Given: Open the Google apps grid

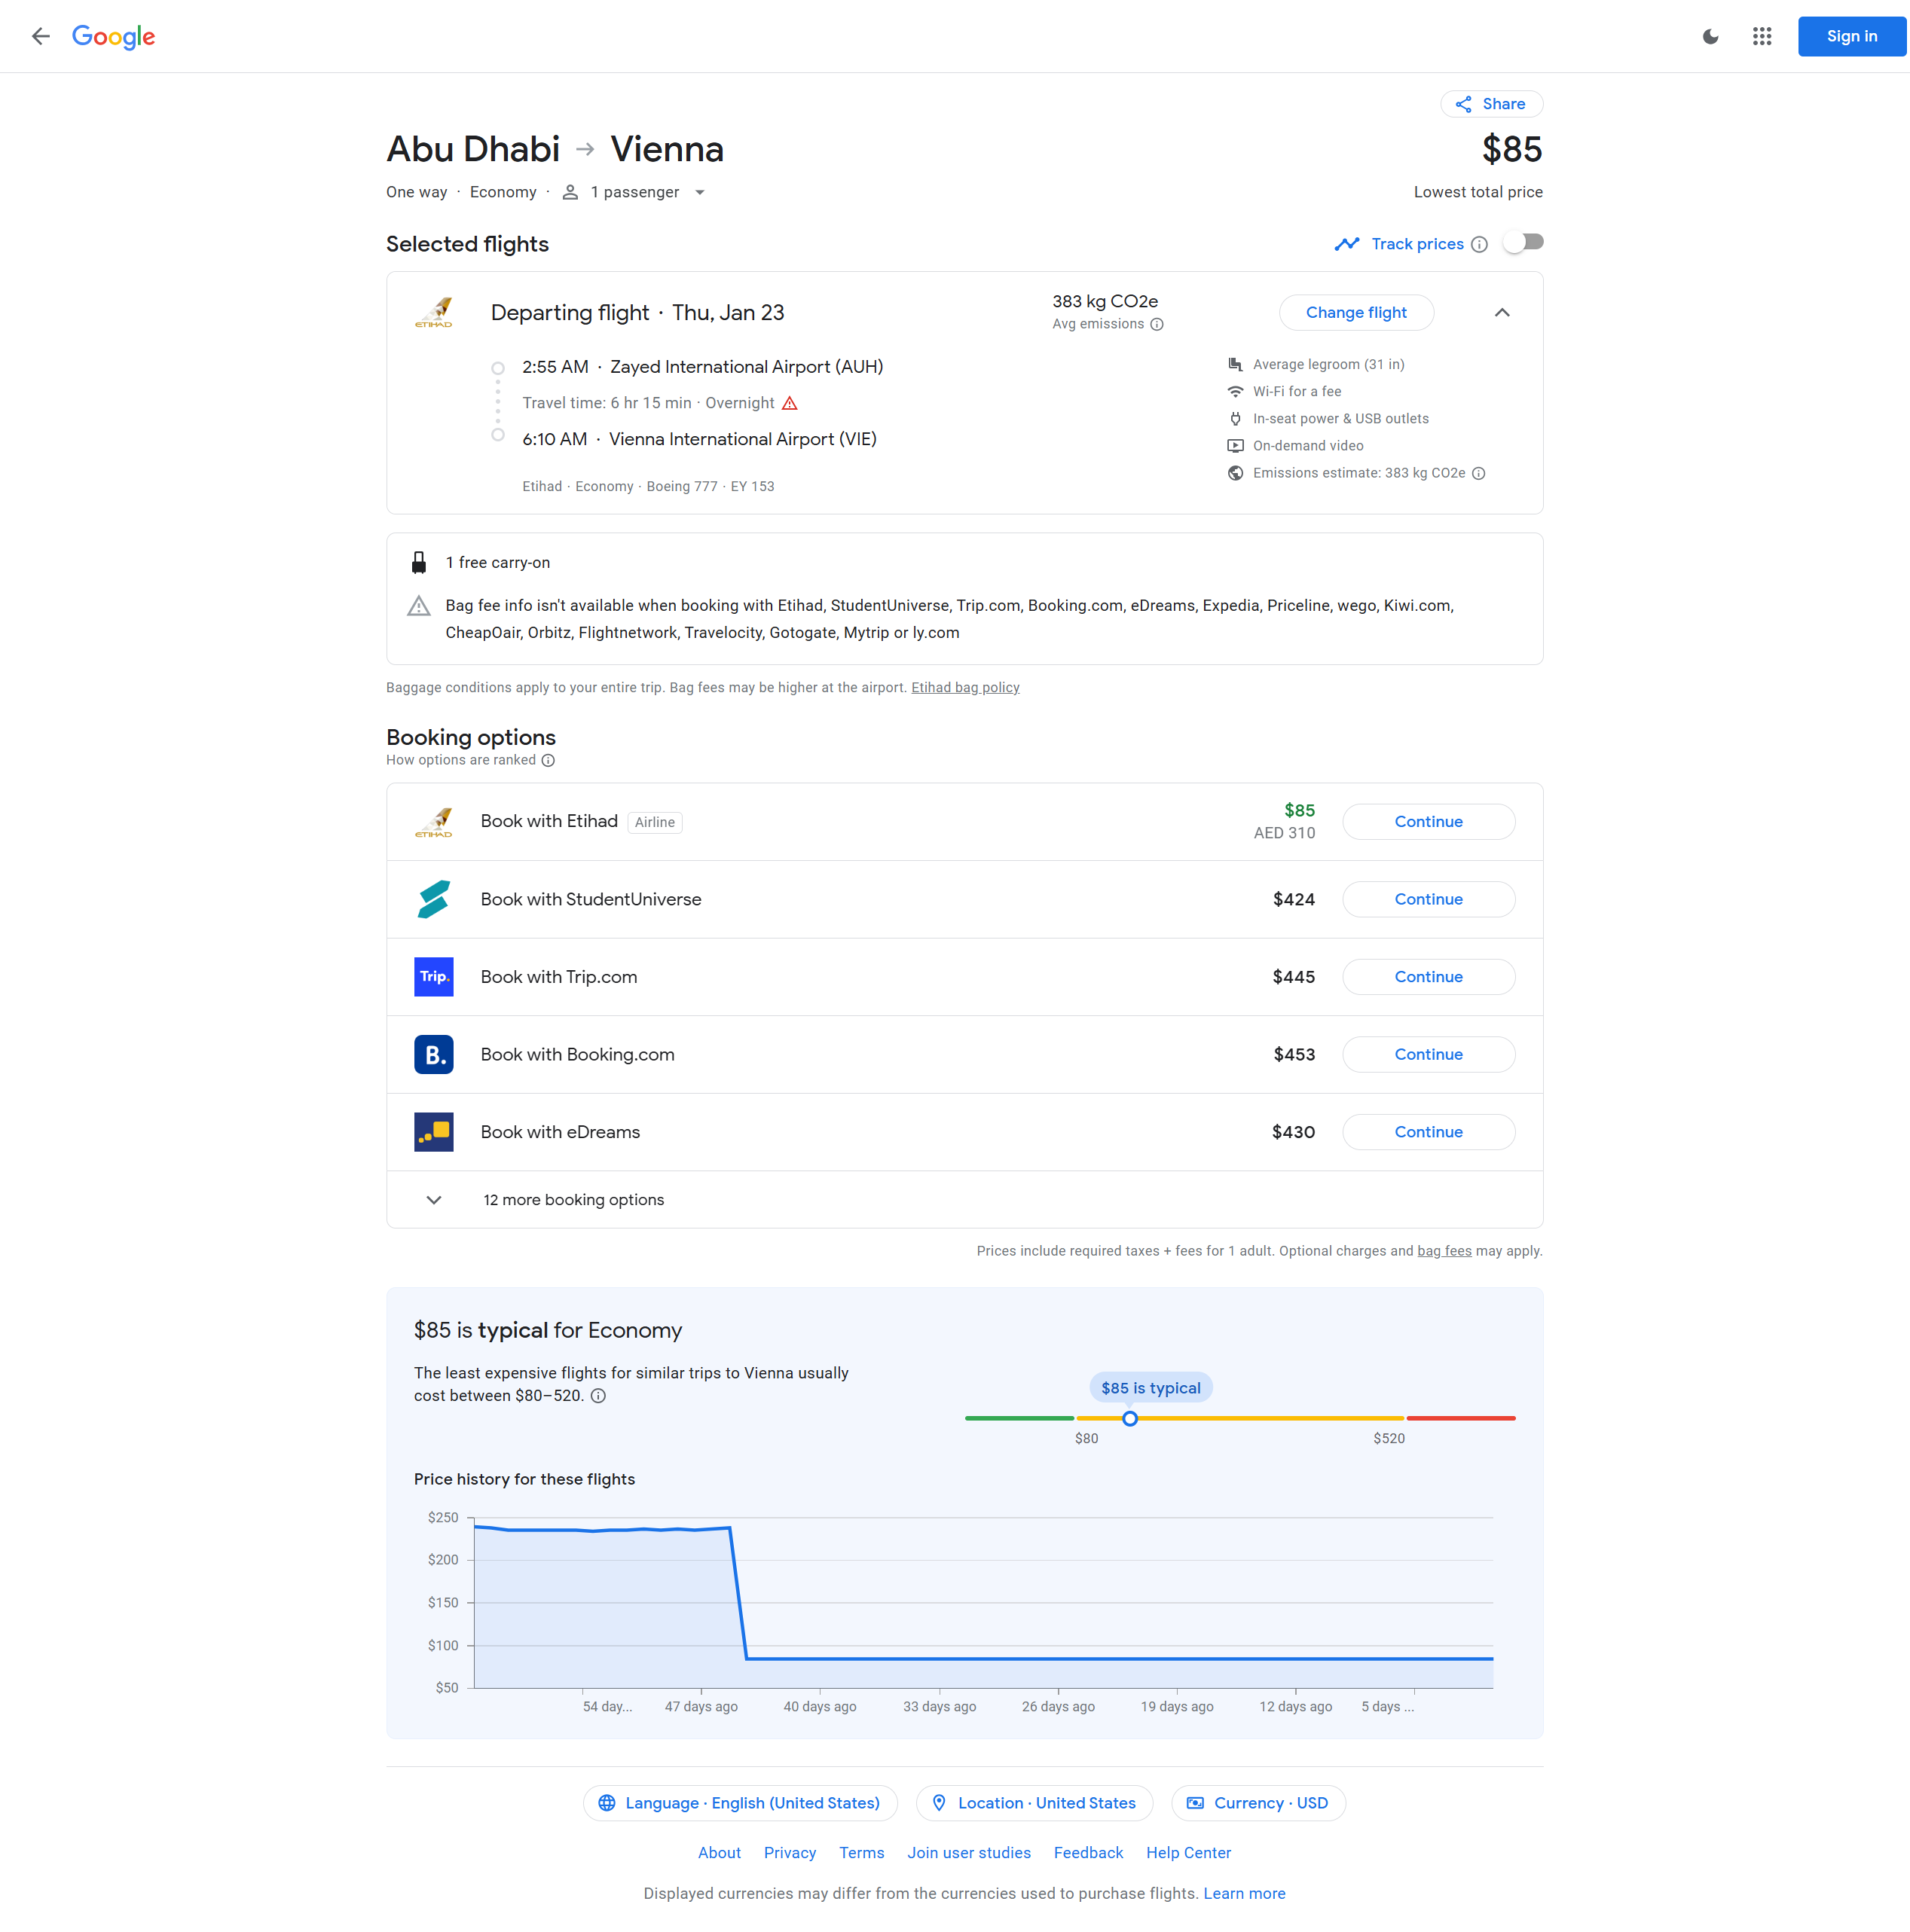Looking at the screenshot, I should 1762,36.
